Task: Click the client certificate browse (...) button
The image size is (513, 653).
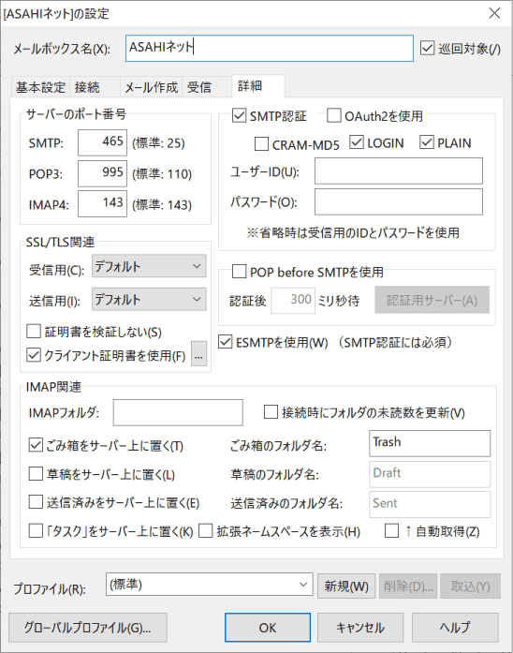Action: click(x=198, y=353)
